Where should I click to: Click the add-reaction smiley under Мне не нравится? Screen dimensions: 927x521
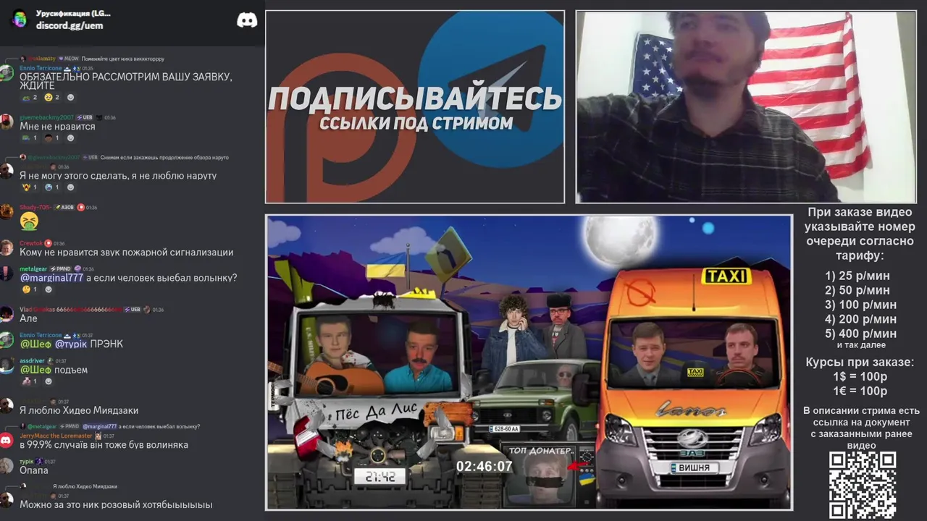pos(70,138)
